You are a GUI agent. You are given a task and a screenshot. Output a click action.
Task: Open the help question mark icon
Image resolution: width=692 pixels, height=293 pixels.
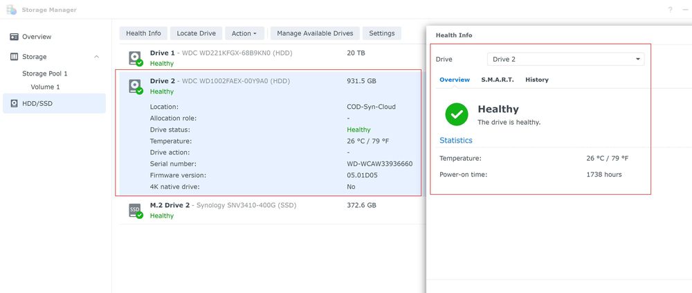(x=670, y=10)
